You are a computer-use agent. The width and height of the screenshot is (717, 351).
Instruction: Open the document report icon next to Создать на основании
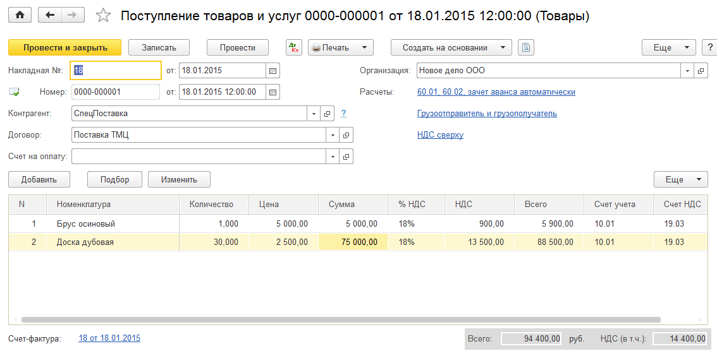pyautogui.click(x=526, y=47)
